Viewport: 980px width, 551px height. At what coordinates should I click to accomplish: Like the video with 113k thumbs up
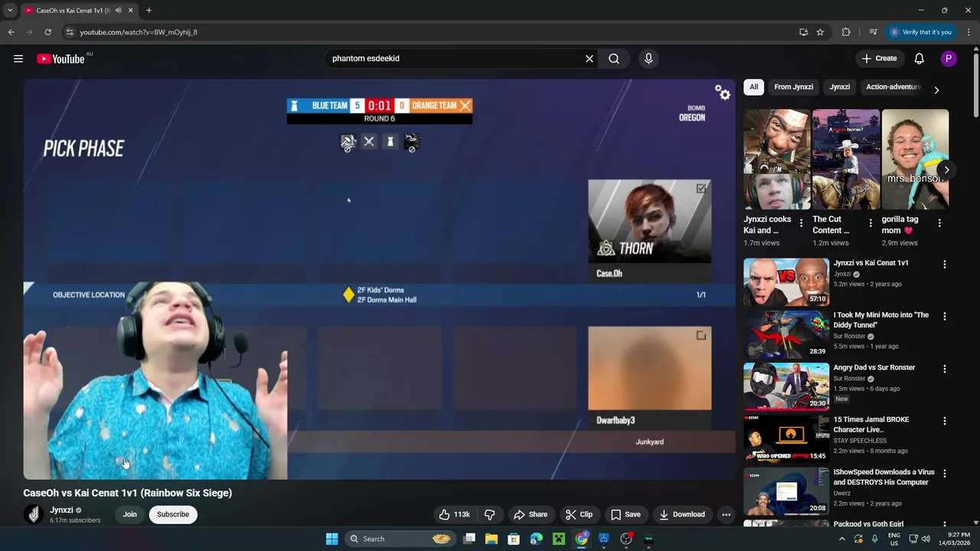pyautogui.click(x=453, y=514)
